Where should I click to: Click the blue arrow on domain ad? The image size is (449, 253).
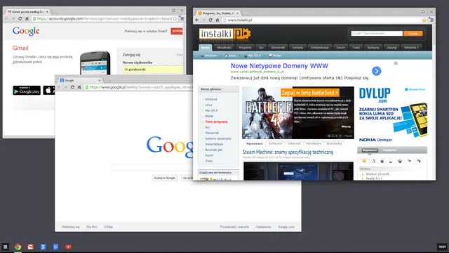click(376, 71)
